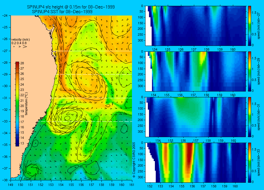Click the temperature color bar on the map
This screenshot has height=190, width=264.
17,104
